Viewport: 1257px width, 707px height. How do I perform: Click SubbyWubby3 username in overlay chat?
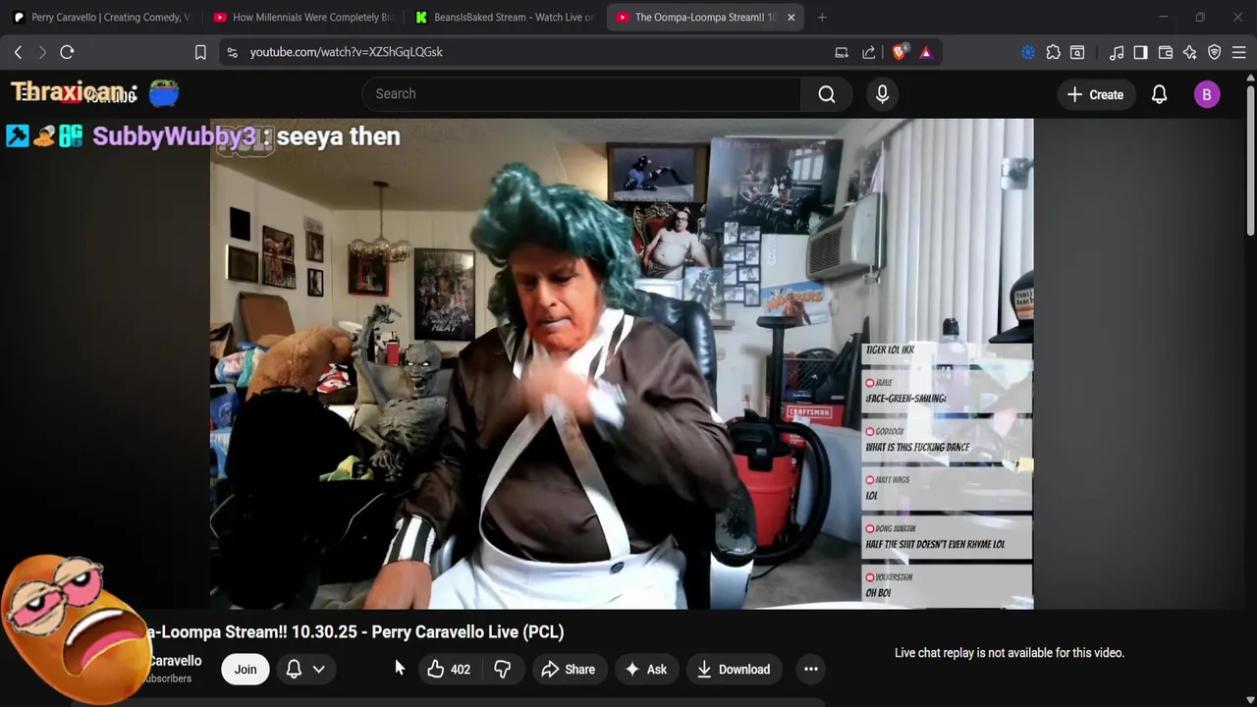click(x=174, y=136)
